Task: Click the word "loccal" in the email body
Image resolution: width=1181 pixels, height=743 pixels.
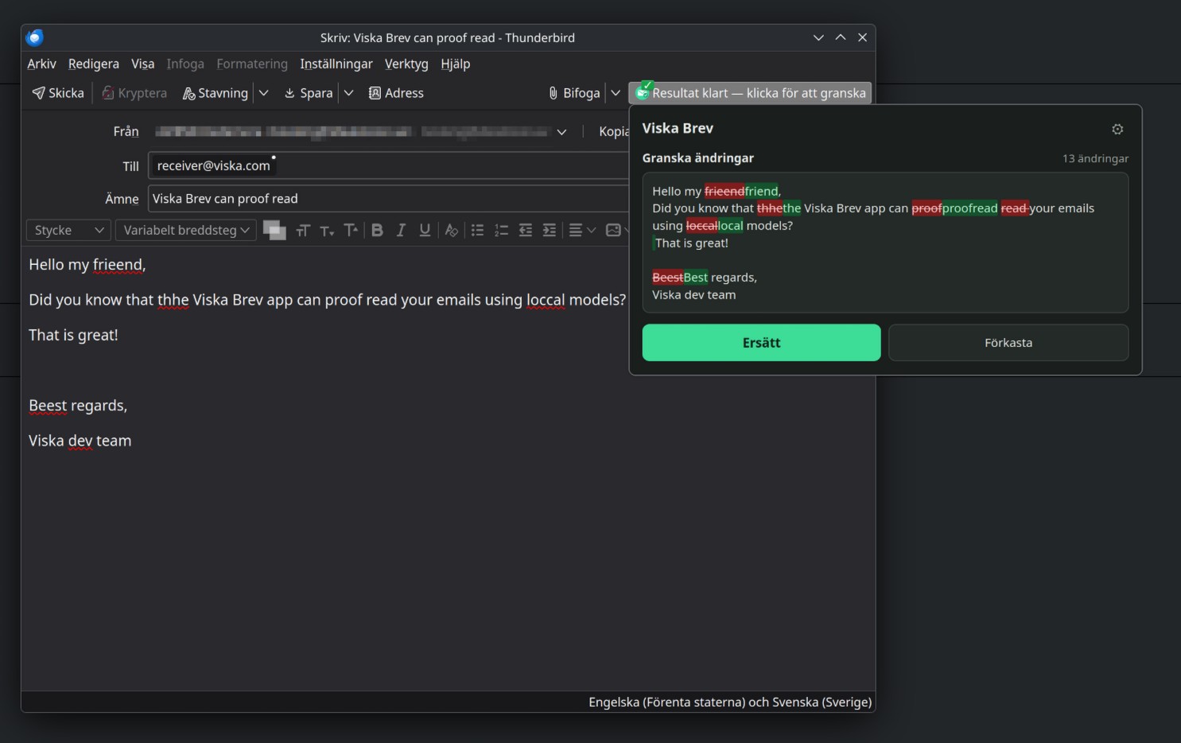Action: [546, 300]
